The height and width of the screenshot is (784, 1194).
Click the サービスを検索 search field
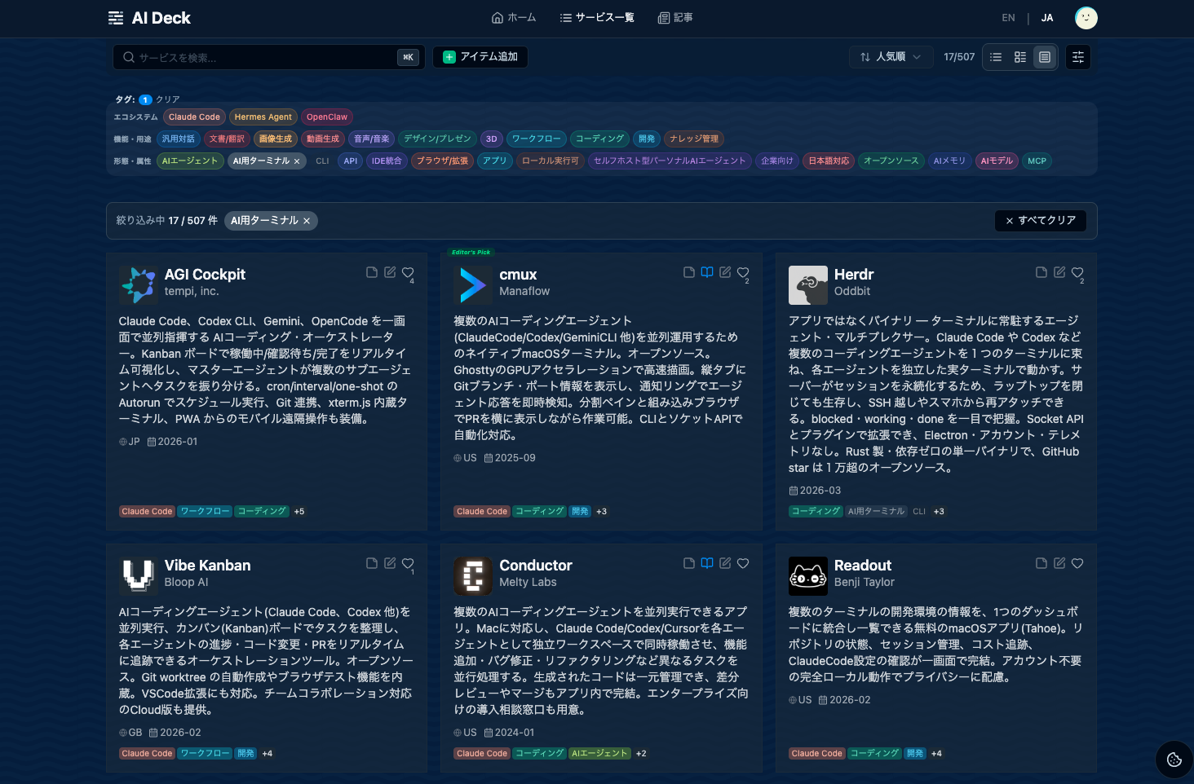point(268,57)
